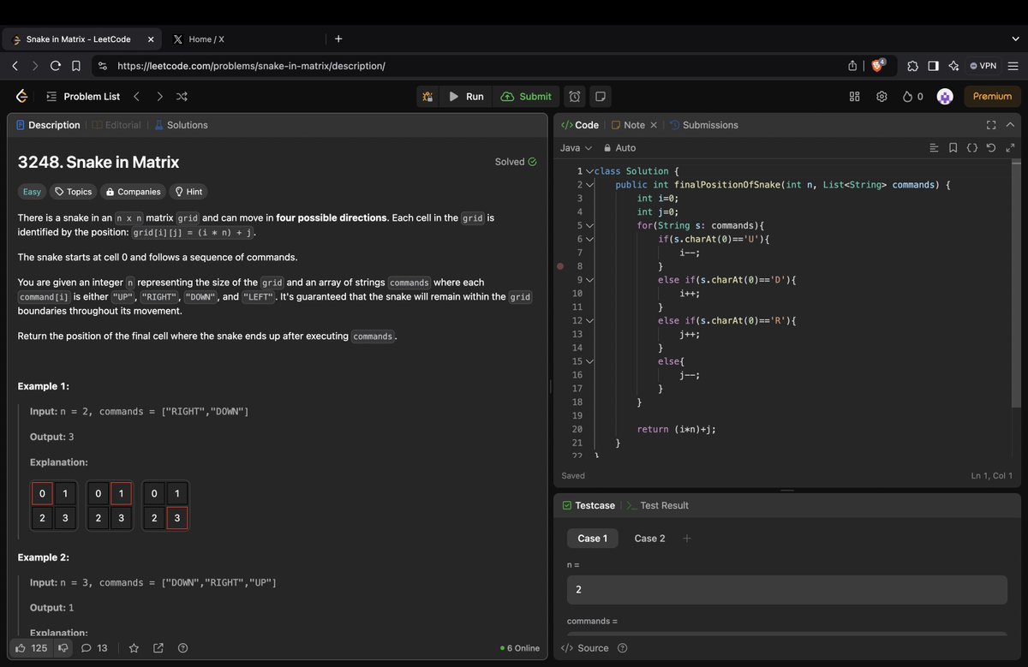Image resolution: width=1028 pixels, height=667 pixels.
Task: Collapse the method fold arrow on line 2
Action: pos(589,185)
